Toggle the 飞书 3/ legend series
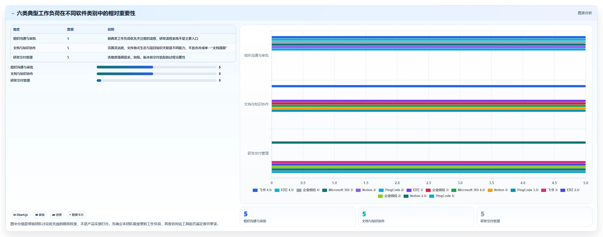 549,190
